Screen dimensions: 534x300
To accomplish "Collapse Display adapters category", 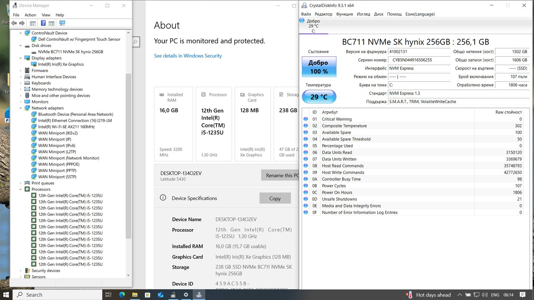I will [20, 58].
